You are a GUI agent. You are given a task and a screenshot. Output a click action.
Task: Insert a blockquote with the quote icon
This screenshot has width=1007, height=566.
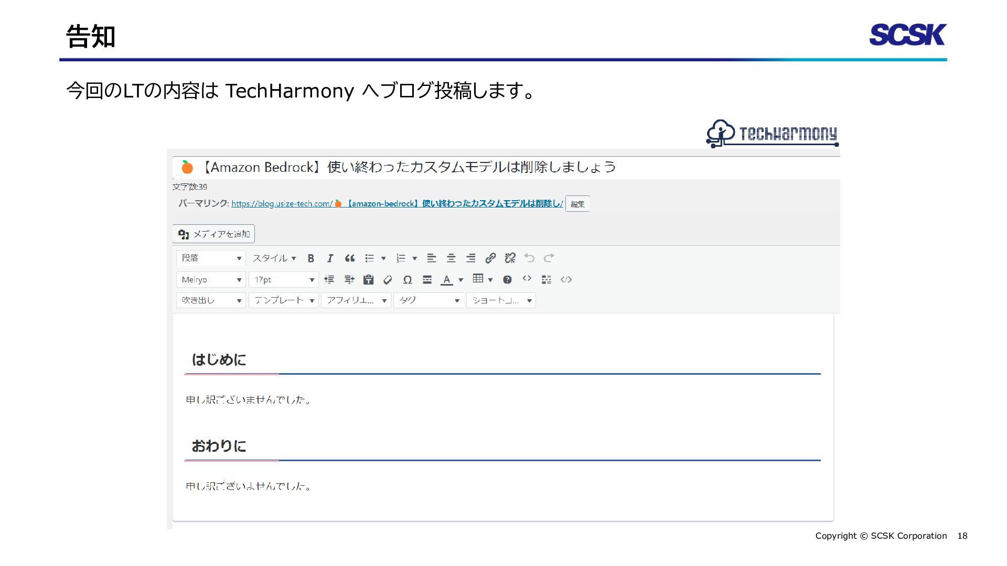(350, 258)
